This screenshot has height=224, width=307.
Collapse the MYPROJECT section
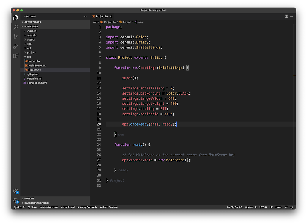click(55, 26)
